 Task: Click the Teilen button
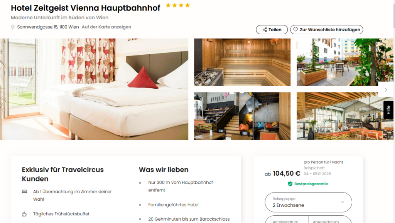(272, 30)
